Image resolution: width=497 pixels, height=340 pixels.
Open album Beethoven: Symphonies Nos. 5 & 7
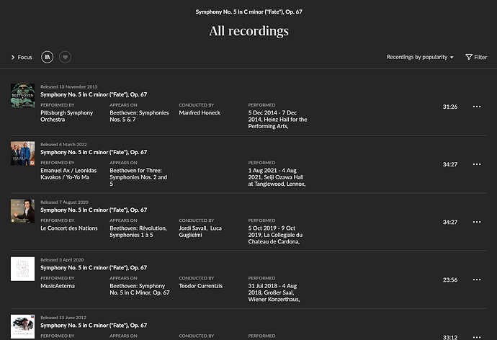coord(139,117)
